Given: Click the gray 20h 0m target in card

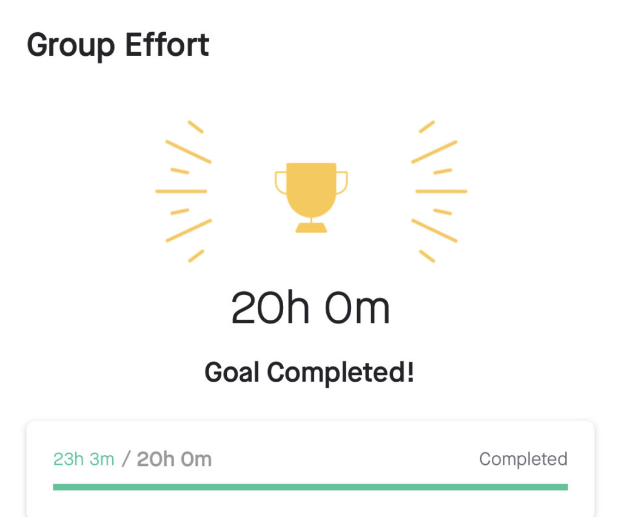Looking at the screenshot, I should (x=174, y=459).
